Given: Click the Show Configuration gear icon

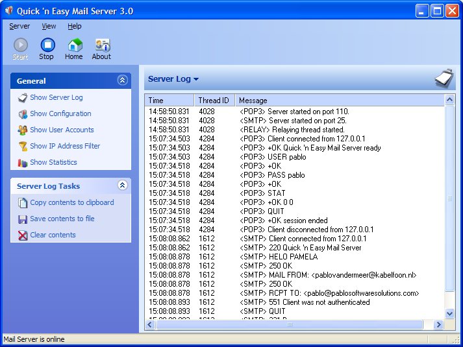Looking at the screenshot, I should (x=23, y=114).
